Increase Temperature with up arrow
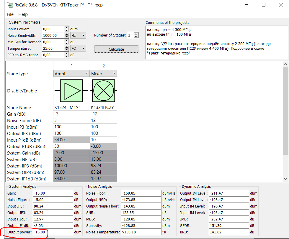 tap(67, 47)
